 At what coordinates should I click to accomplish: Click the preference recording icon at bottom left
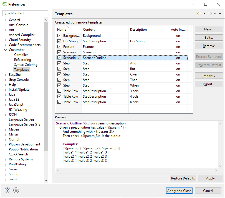tap(16, 190)
